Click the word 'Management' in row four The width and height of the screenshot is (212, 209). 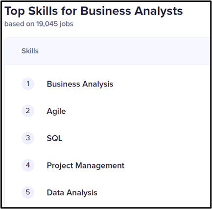(x=100, y=166)
